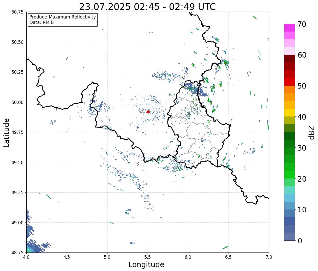Click the colorbar tick label 60
Viewport: 318px width, 271px height.
(x=302, y=55)
